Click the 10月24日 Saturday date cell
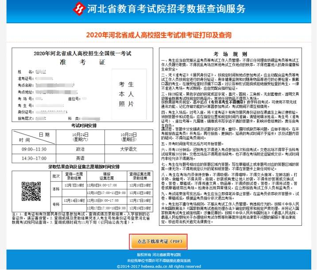The image size is (317, 270). coord(80,137)
